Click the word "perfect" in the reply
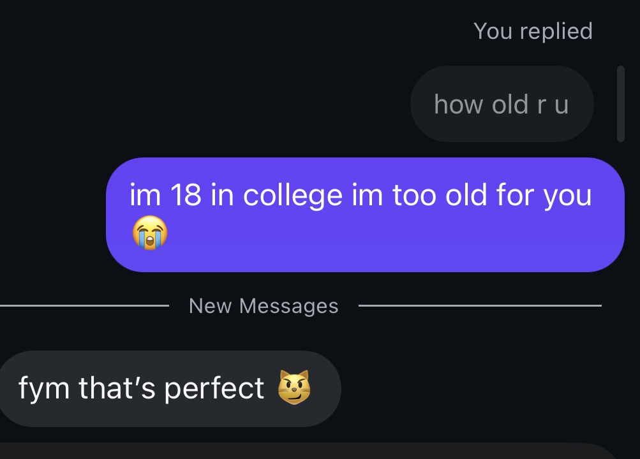Screen dimensions: 640x459 click(214, 388)
